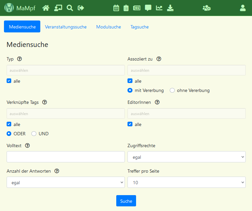Viewport: 252px width, 211px height.
Task: Uncheck the 'alle' checkbox under Typ
Action: pos(9,81)
